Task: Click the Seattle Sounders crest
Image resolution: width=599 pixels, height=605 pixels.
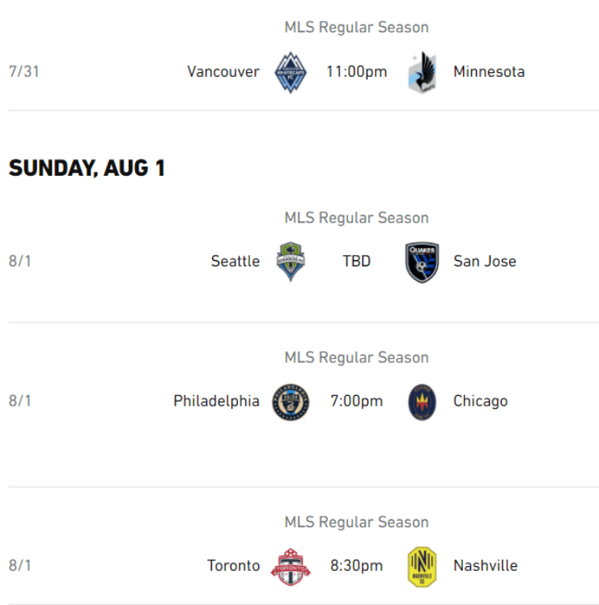Action: tap(291, 262)
